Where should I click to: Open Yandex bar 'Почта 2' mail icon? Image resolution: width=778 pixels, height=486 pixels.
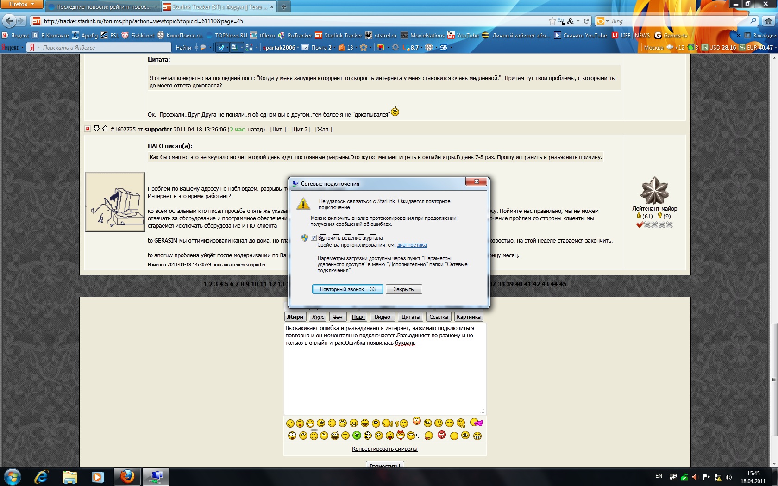pyautogui.click(x=317, y=47)
